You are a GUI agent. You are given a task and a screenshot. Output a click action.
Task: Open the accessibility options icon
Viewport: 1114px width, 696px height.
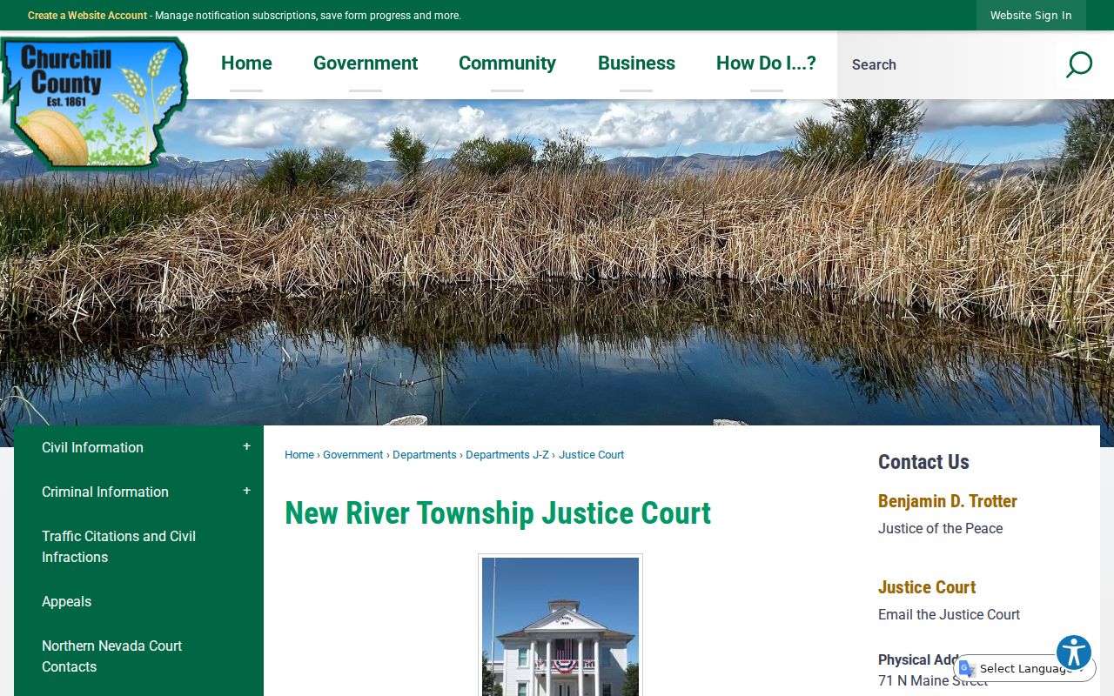[1074, 652]
